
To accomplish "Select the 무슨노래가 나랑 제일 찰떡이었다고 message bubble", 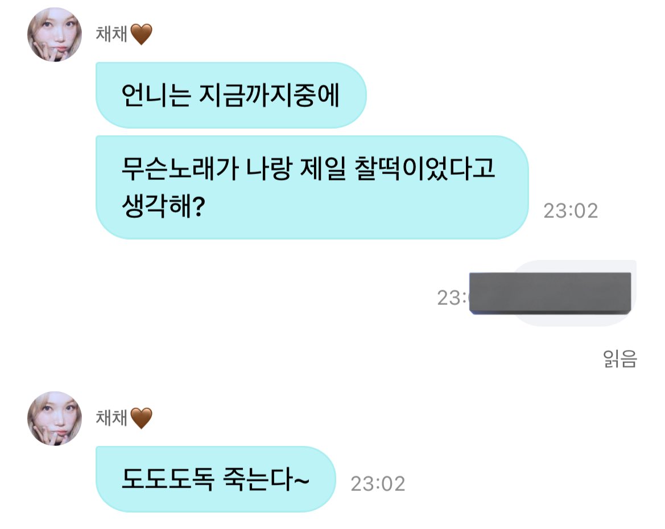I will pos(312,188).
